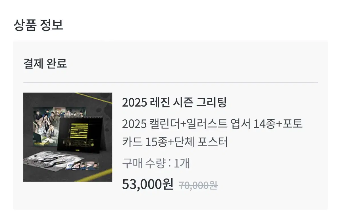Click the crossed-out 70,000원 original price
Viewport: 341px width, 212px height.
coord(198,186)
